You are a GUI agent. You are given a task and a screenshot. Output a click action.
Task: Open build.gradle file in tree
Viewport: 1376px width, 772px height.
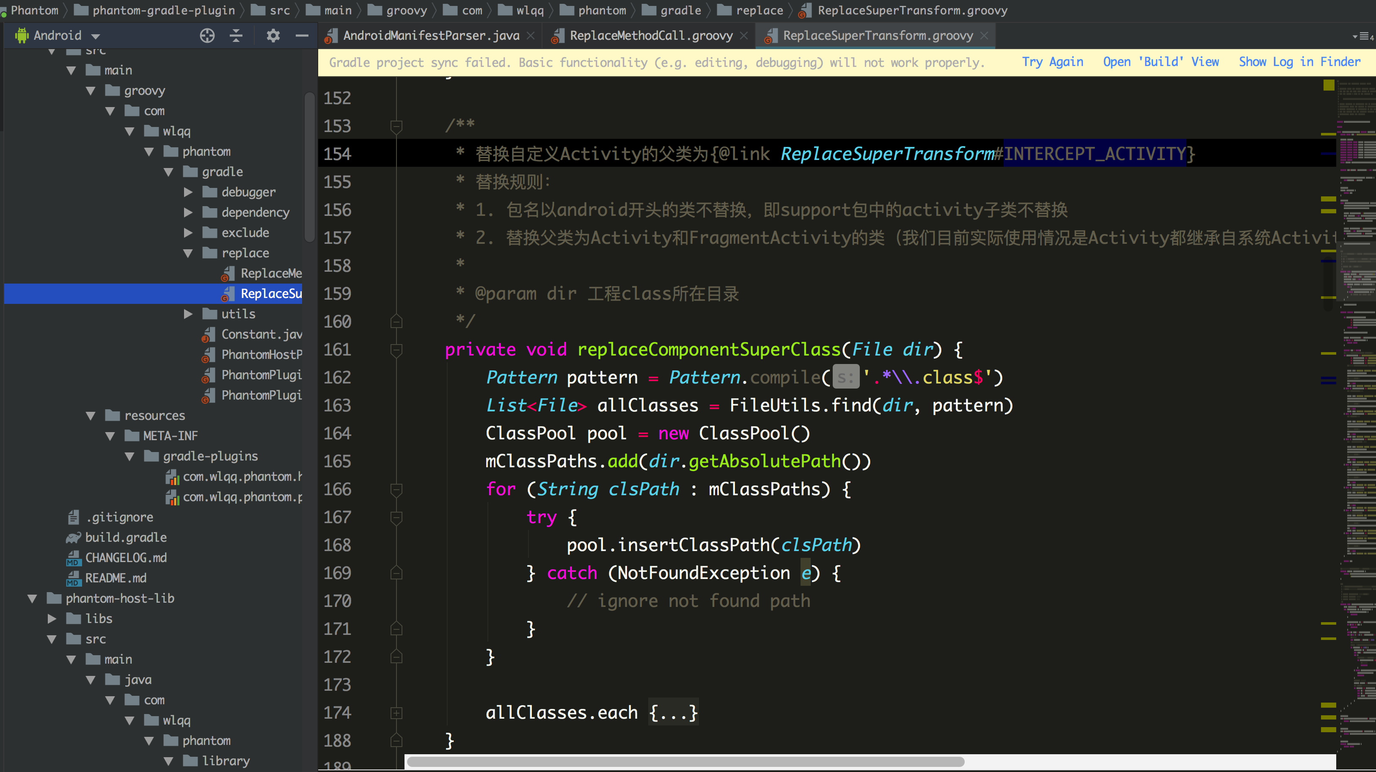click(x=126, y=538)
